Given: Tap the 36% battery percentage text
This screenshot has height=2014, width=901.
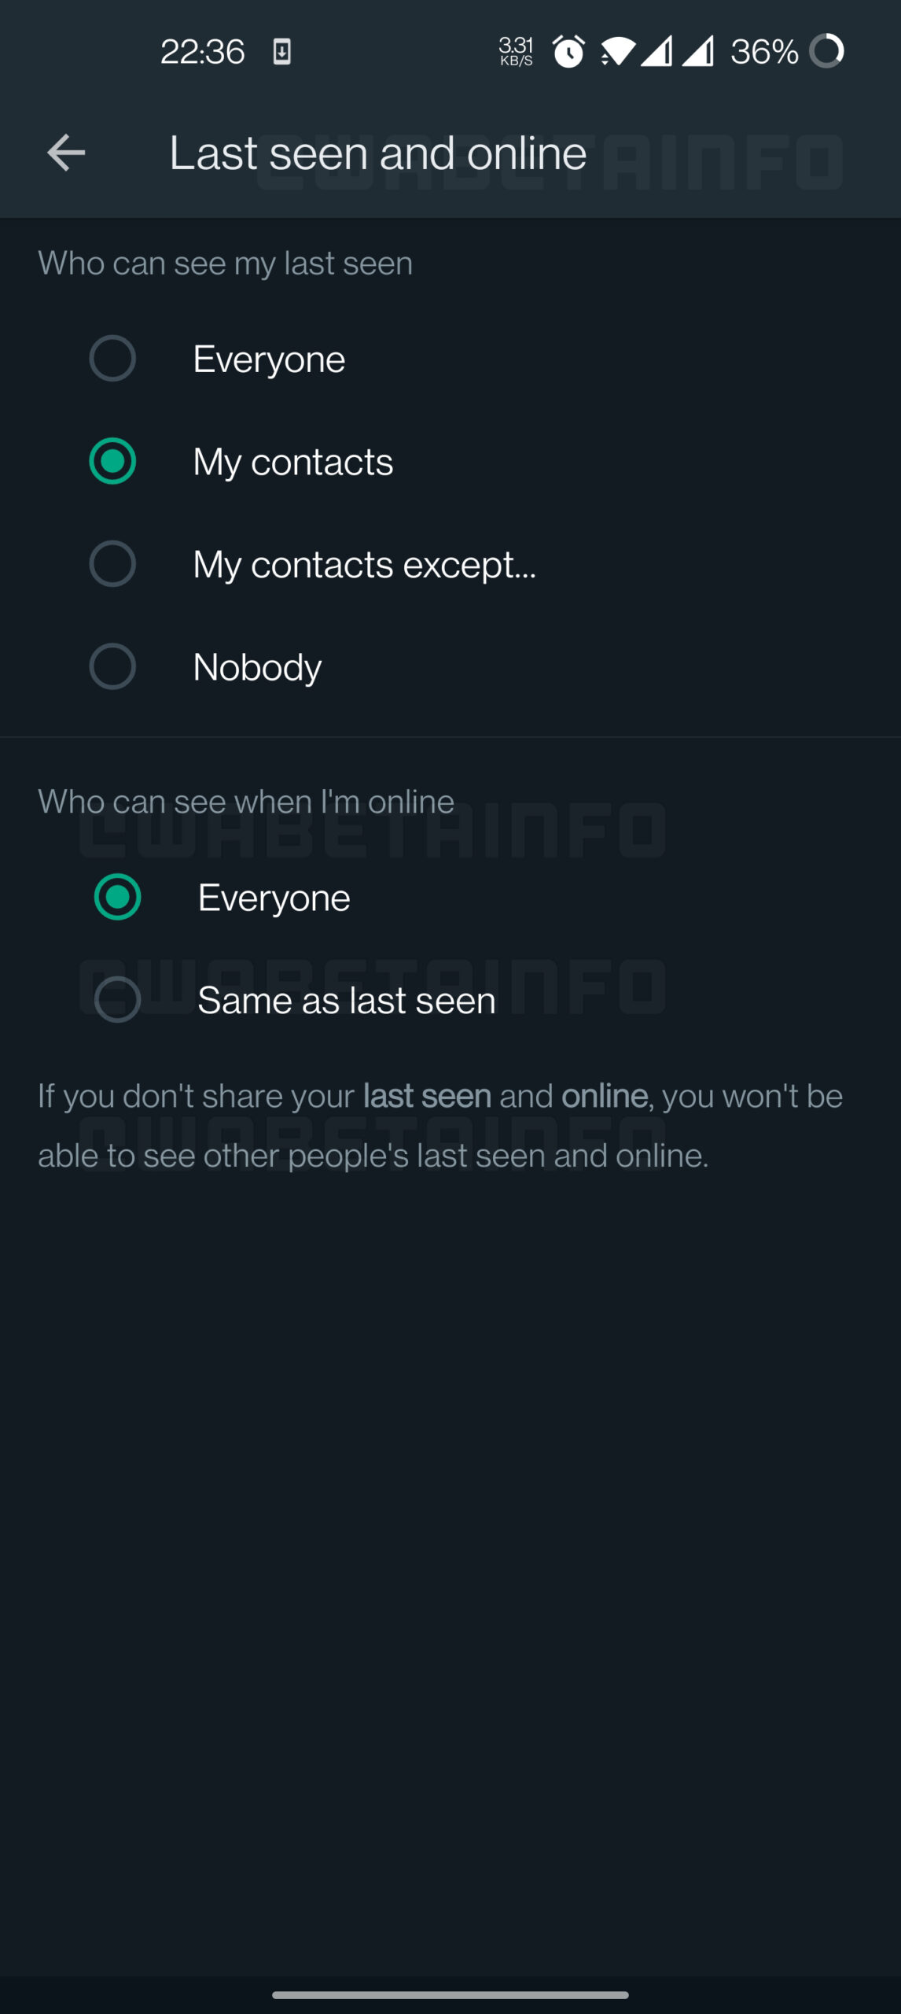Looking at the screenshot, I should (x=764, y=53).
